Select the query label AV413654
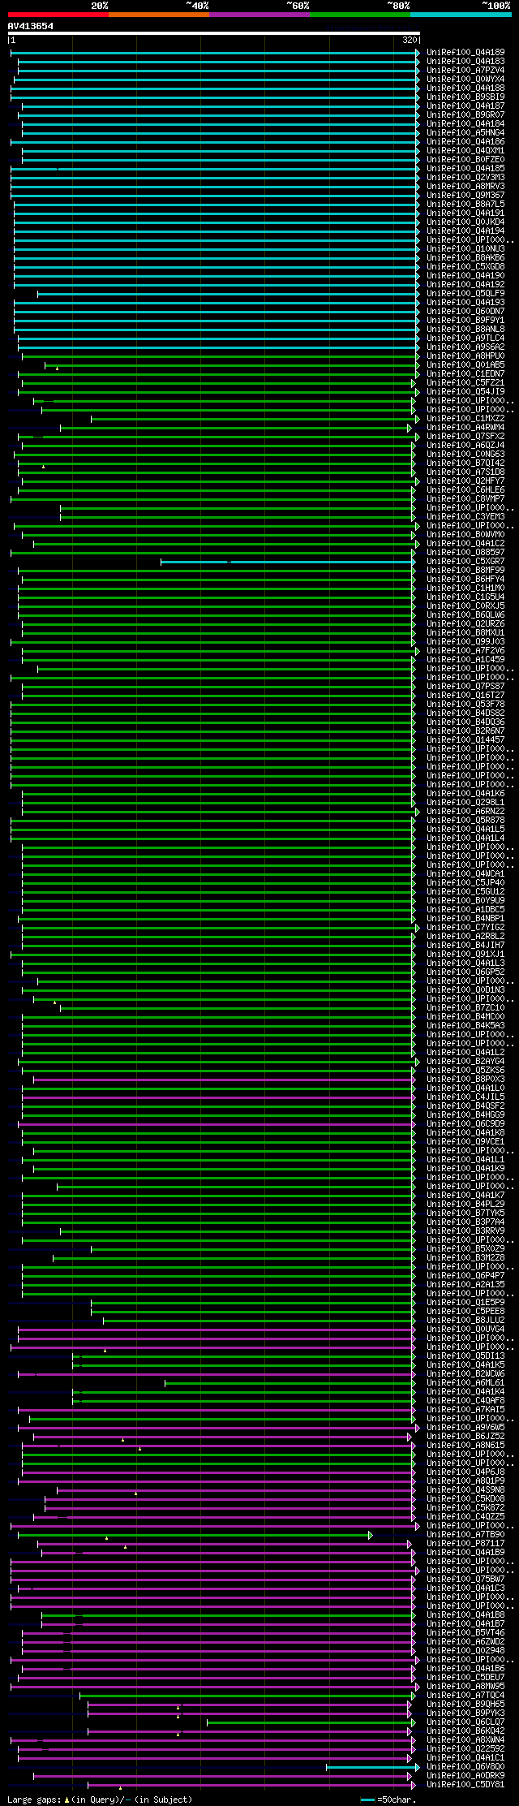Viewport: 519px width, 1806px height. tap(31, 26)
